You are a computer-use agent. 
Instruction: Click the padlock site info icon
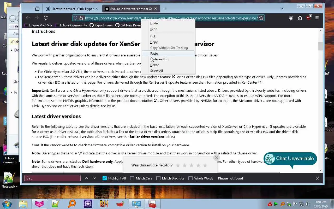click(81, 18)
